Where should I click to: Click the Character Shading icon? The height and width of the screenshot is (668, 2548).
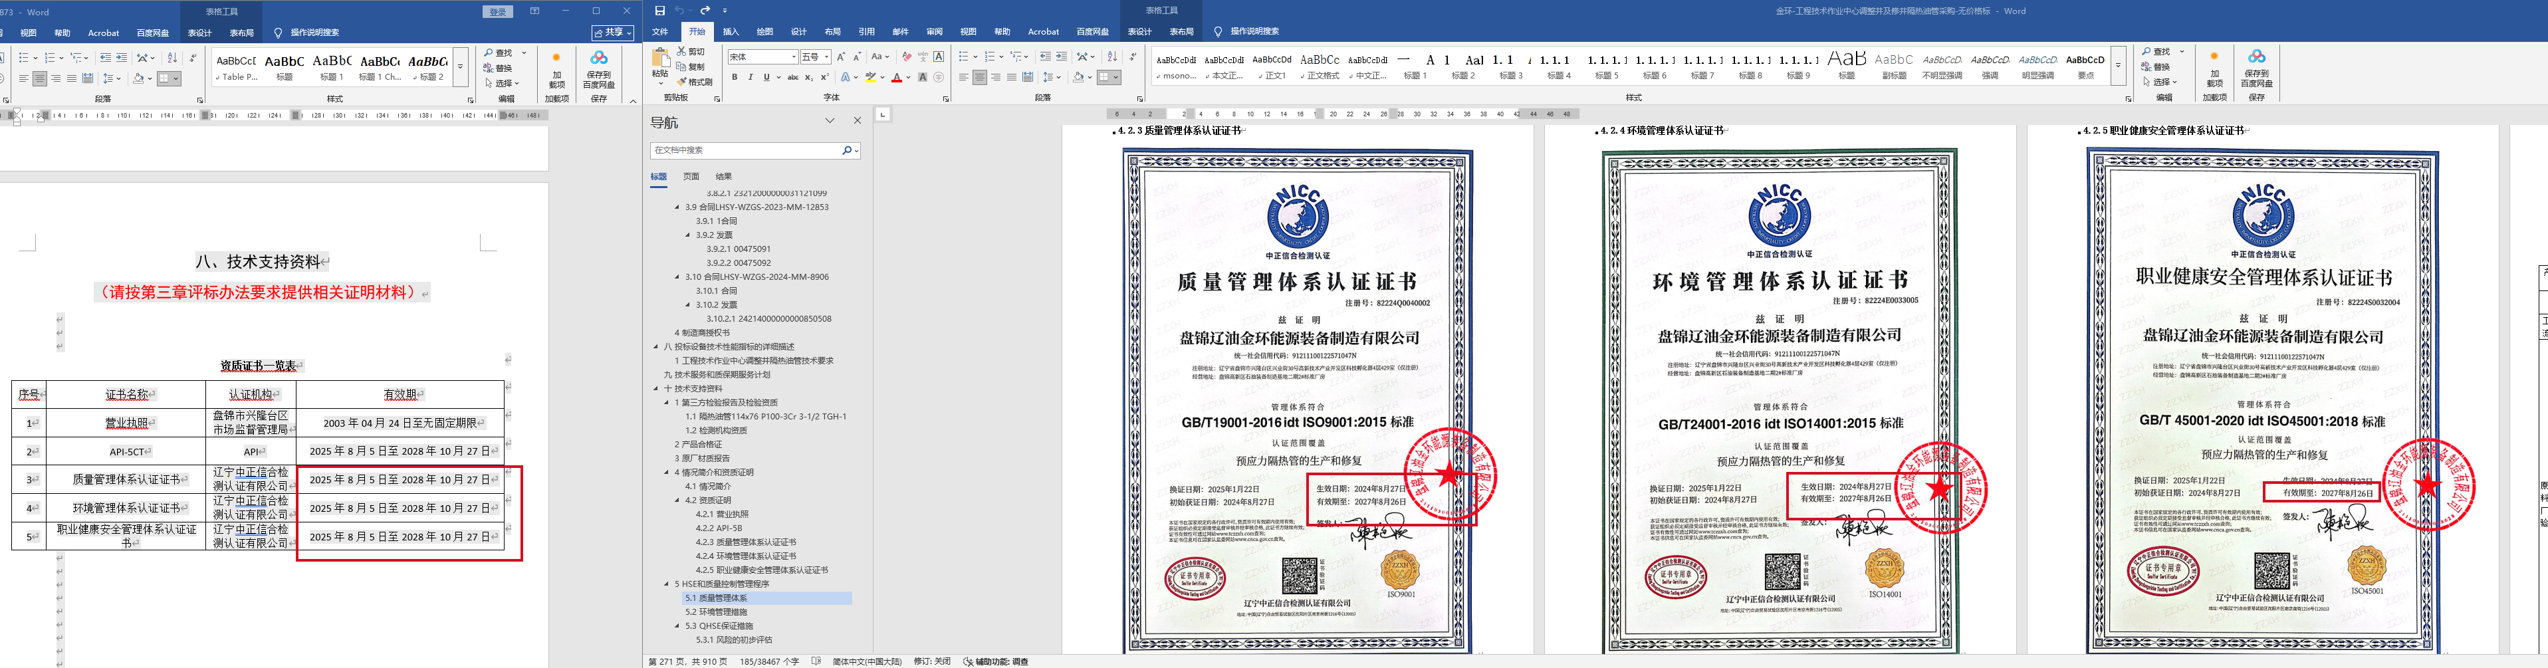923,77
